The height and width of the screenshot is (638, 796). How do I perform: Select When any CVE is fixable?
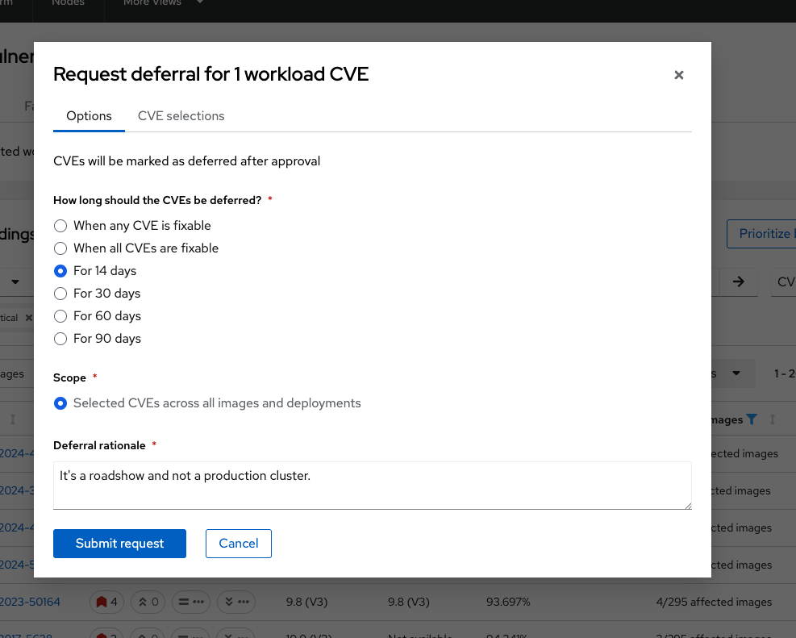tap(132, 225)
